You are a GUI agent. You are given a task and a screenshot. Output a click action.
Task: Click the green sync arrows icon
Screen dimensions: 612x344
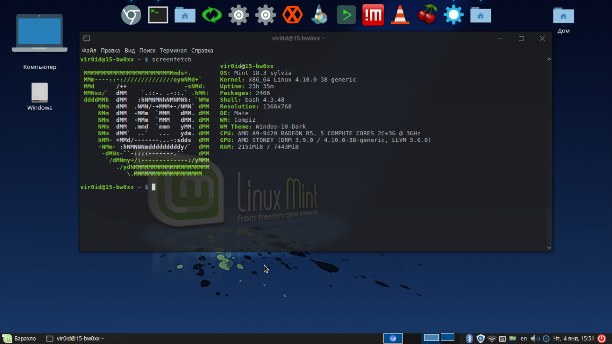(211, 15)
